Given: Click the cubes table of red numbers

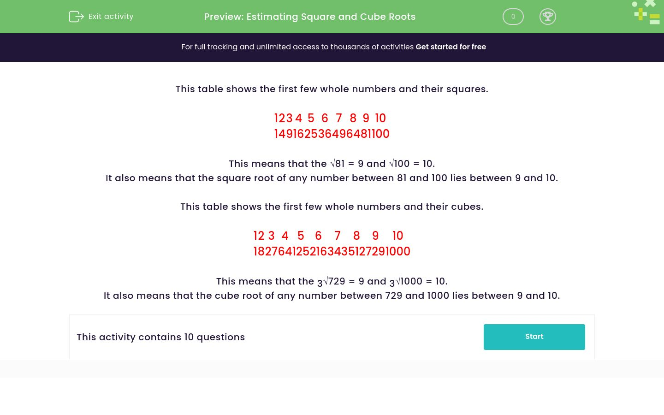Looking at the screenshot, I should (x=332, y=243).
